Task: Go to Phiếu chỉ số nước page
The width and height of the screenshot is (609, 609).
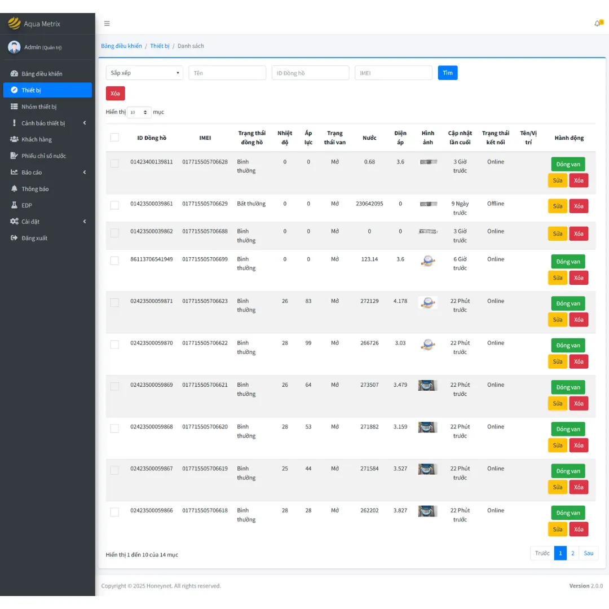Action: coord(43,156)
